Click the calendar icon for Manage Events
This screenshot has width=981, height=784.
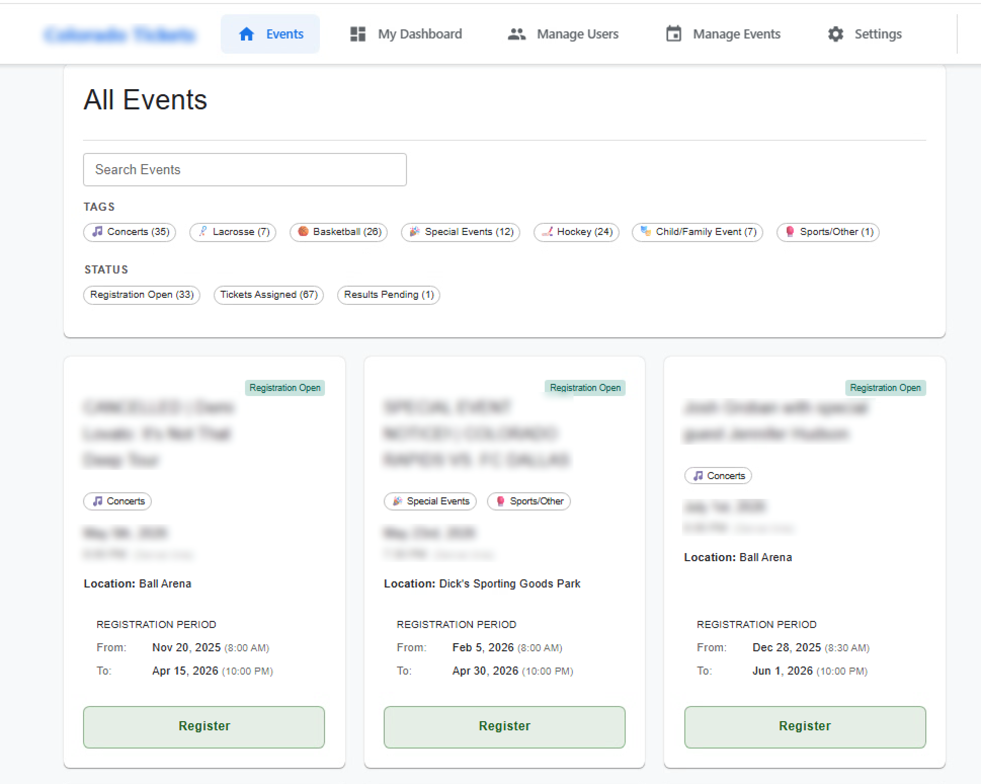[674, 33]
